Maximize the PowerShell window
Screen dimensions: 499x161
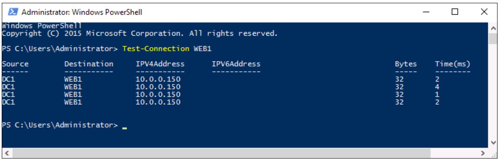pos(454,13)
